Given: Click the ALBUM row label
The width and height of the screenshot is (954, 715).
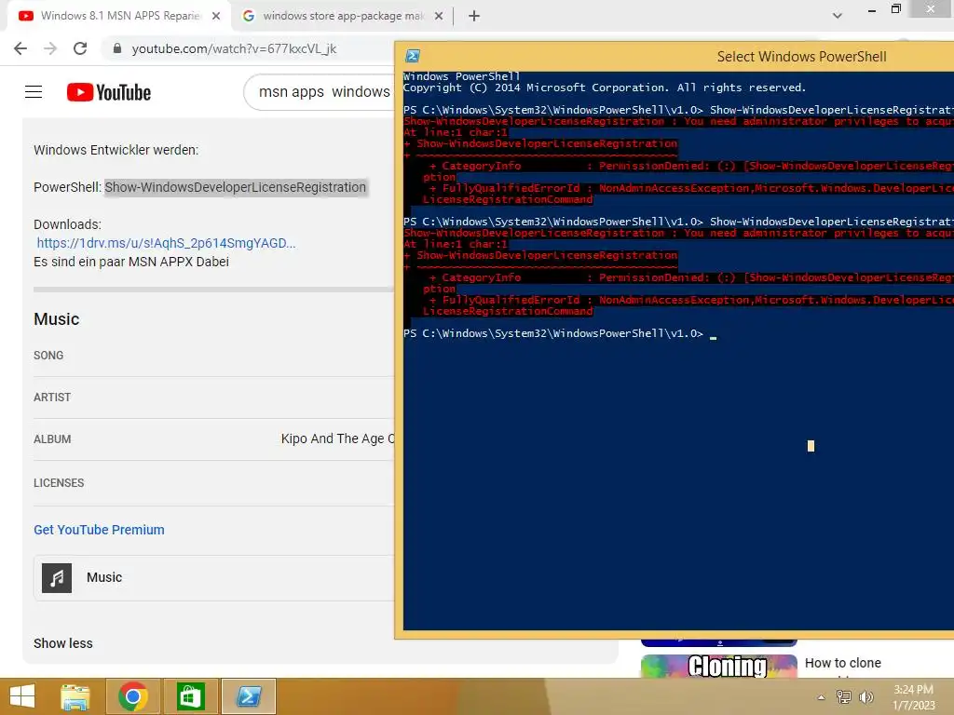Looking at the screenshot, I should [52, 439].
